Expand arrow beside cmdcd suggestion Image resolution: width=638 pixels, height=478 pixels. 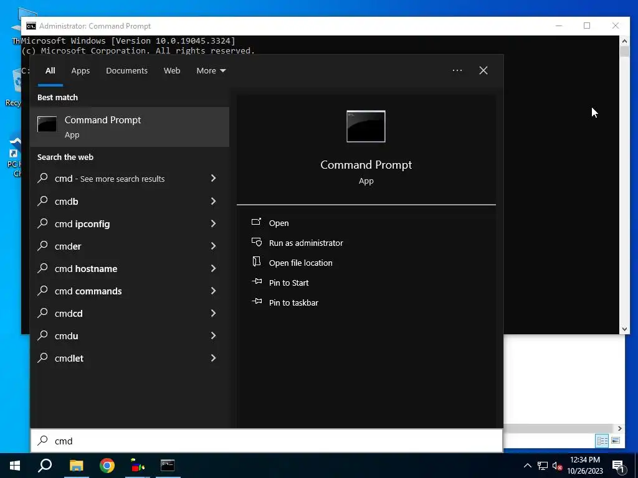(213, 312)
